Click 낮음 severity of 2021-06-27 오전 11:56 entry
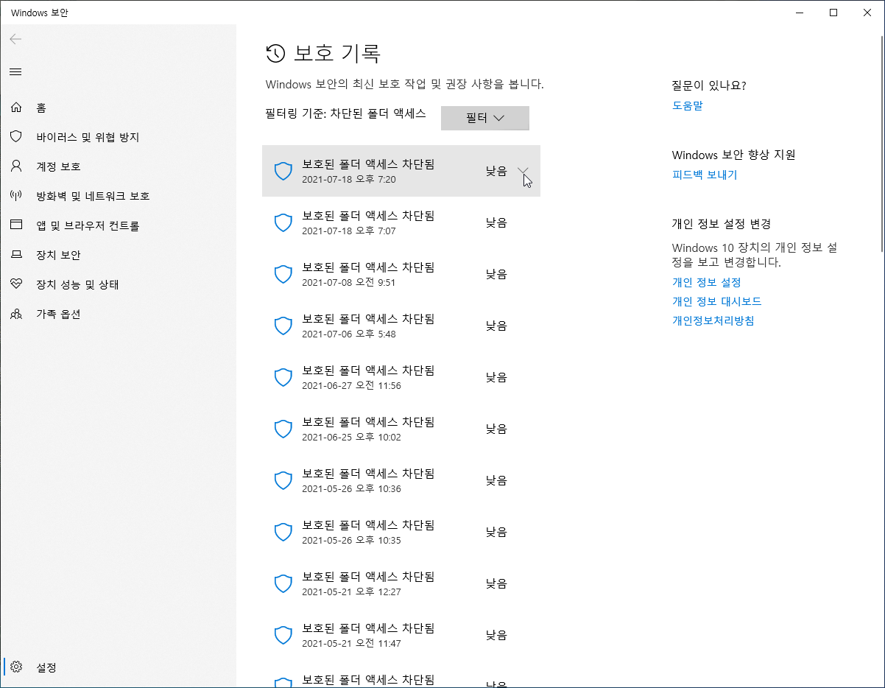 pyautogui.click(x=496, y=377)
